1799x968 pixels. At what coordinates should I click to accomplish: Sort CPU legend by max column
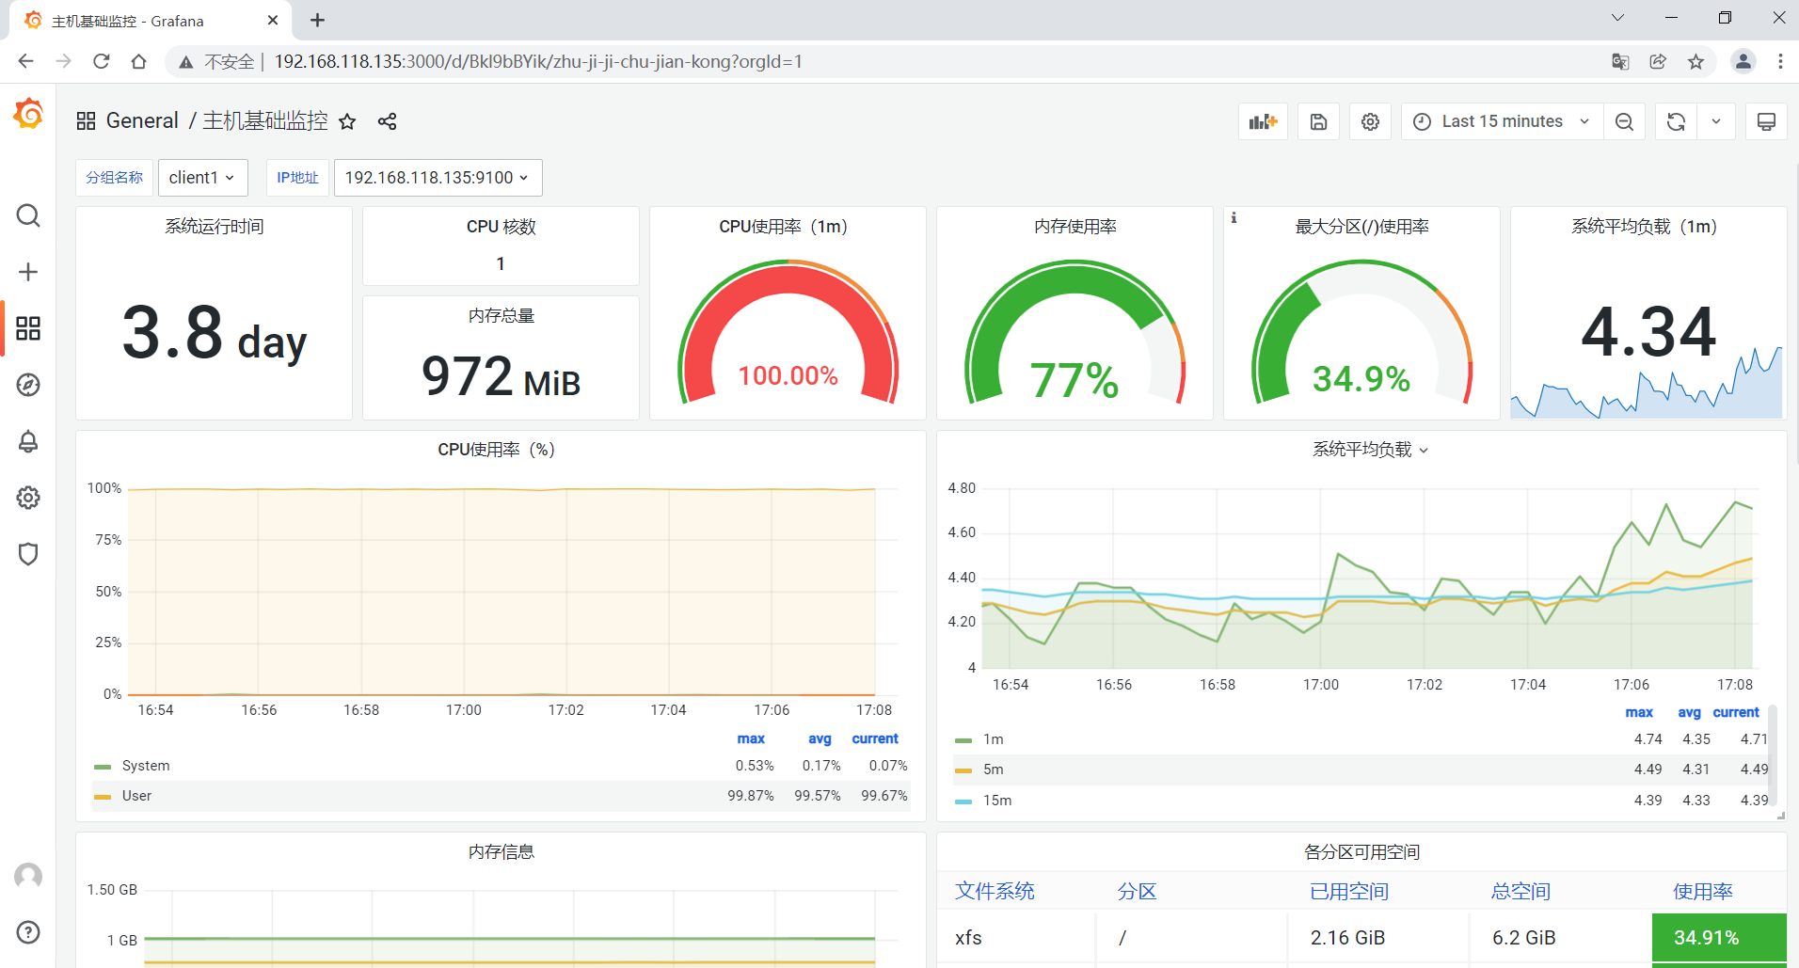(x=751, y=738)
